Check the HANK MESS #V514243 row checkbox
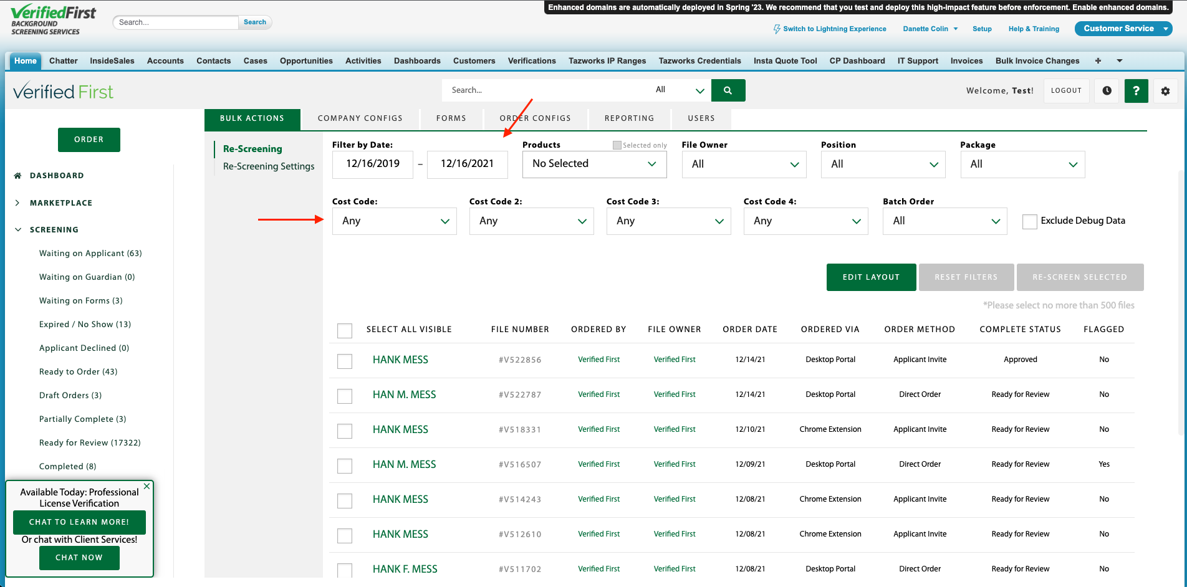Image resolution: width=1187 pixels, height=587 pixels. 345,501
